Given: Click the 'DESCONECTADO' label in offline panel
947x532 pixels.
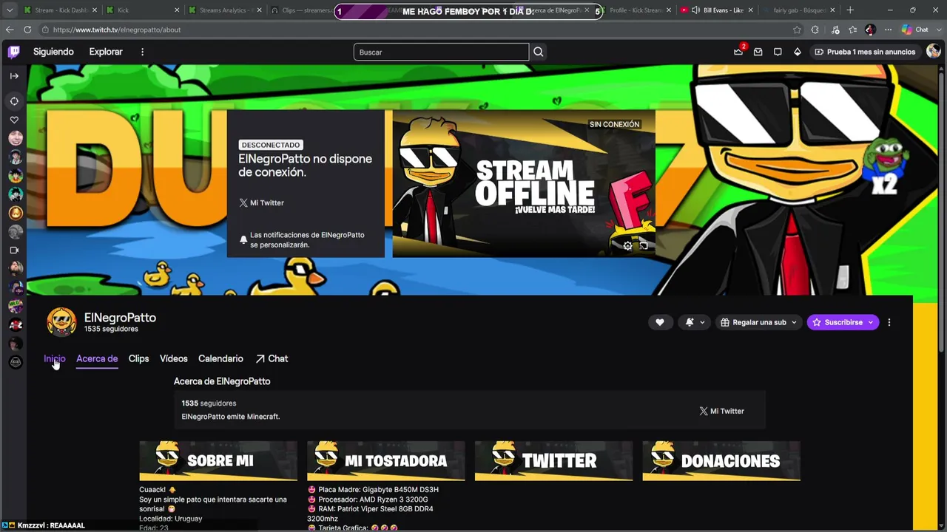Looking at the screenshot, I should tap(271, 145).
